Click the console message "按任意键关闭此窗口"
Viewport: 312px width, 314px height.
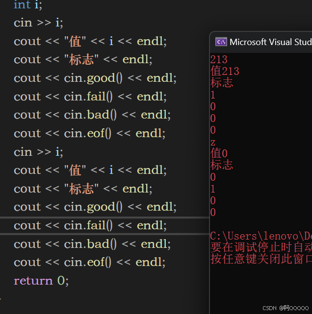point(261,259)
